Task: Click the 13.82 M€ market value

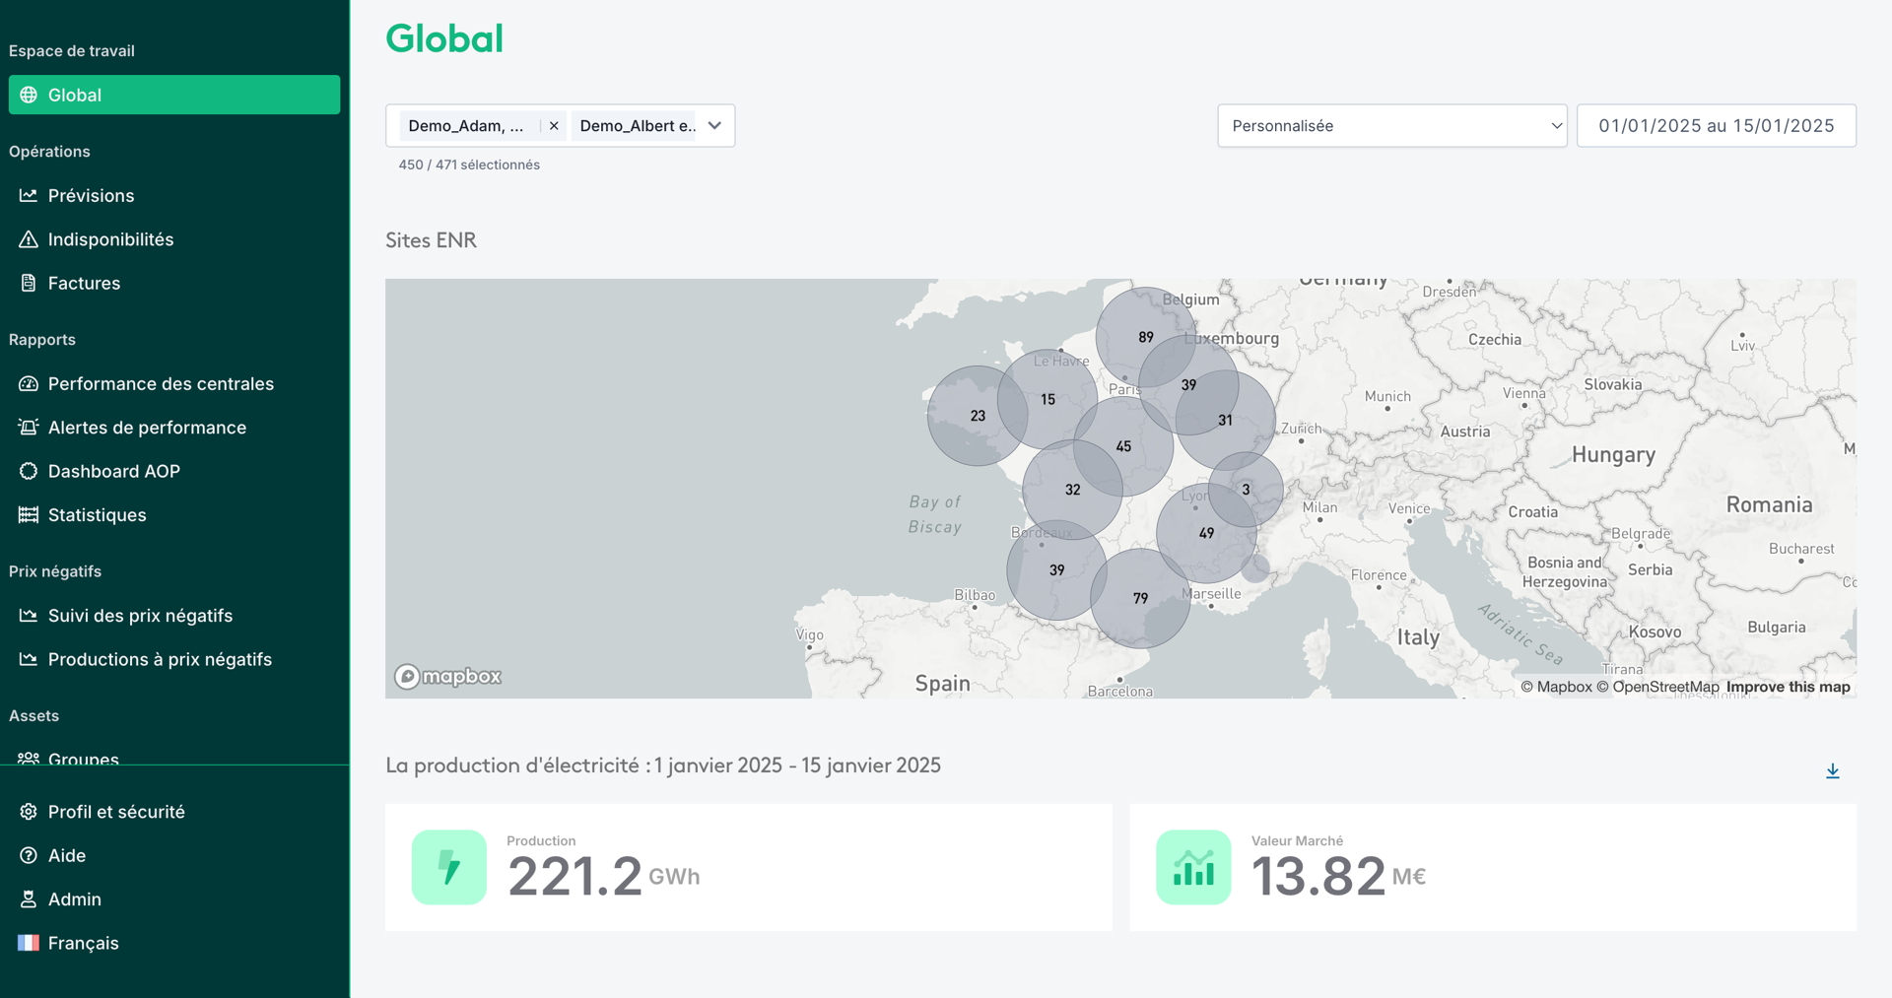Action: pyautogui.click(x=1338, y=876)
